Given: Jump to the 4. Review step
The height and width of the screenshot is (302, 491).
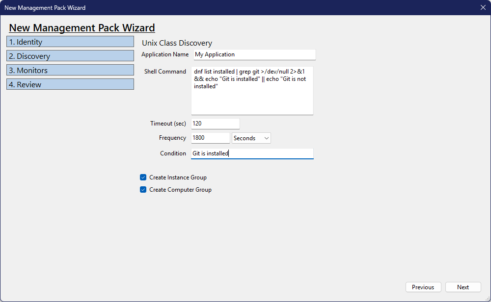Looking at the screenshot, I should 70,85.
